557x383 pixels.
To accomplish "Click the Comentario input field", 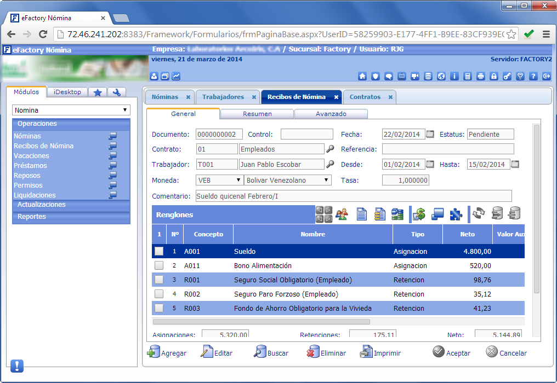I will click(x=354, y=196).
